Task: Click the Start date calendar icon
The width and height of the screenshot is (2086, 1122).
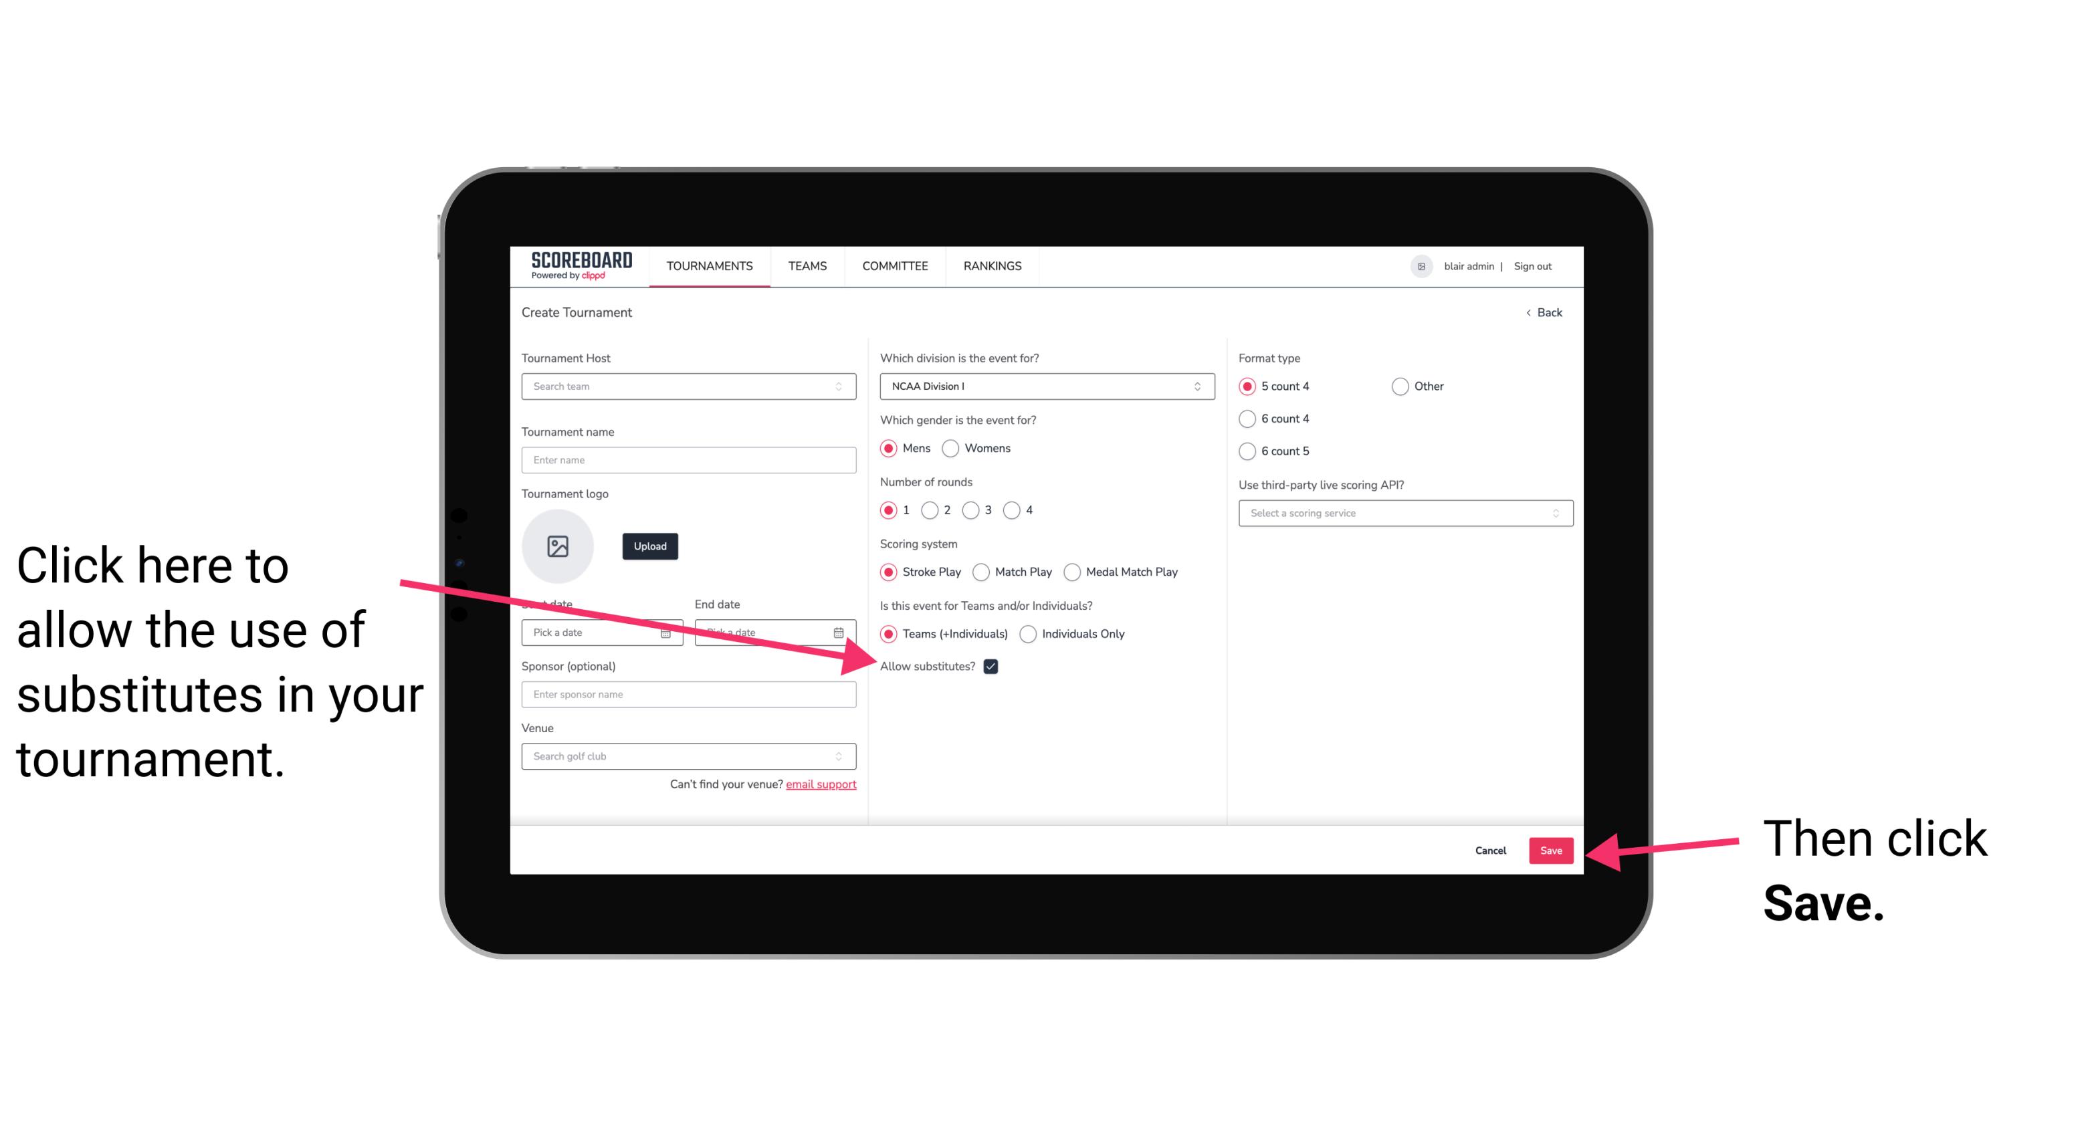Action: point(670,633)
